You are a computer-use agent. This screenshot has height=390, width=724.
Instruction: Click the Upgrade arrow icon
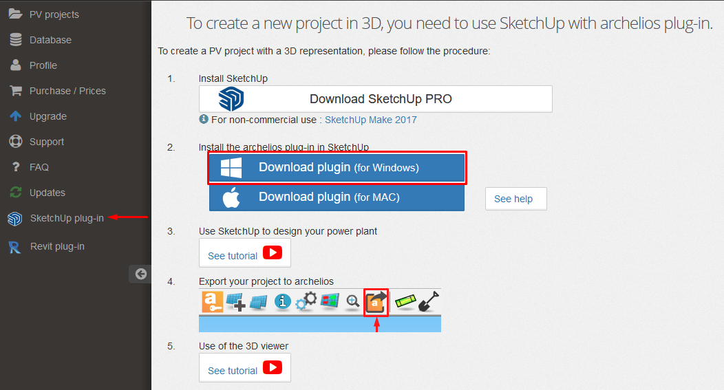pos(16,116)
